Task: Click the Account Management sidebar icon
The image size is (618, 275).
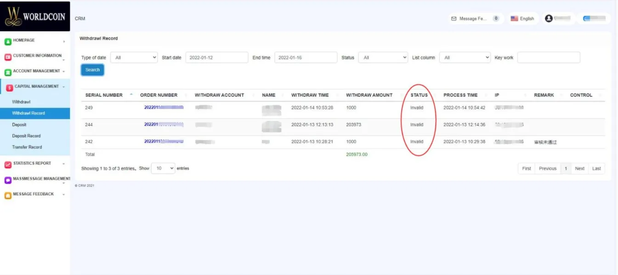Action: coord(8,72)
